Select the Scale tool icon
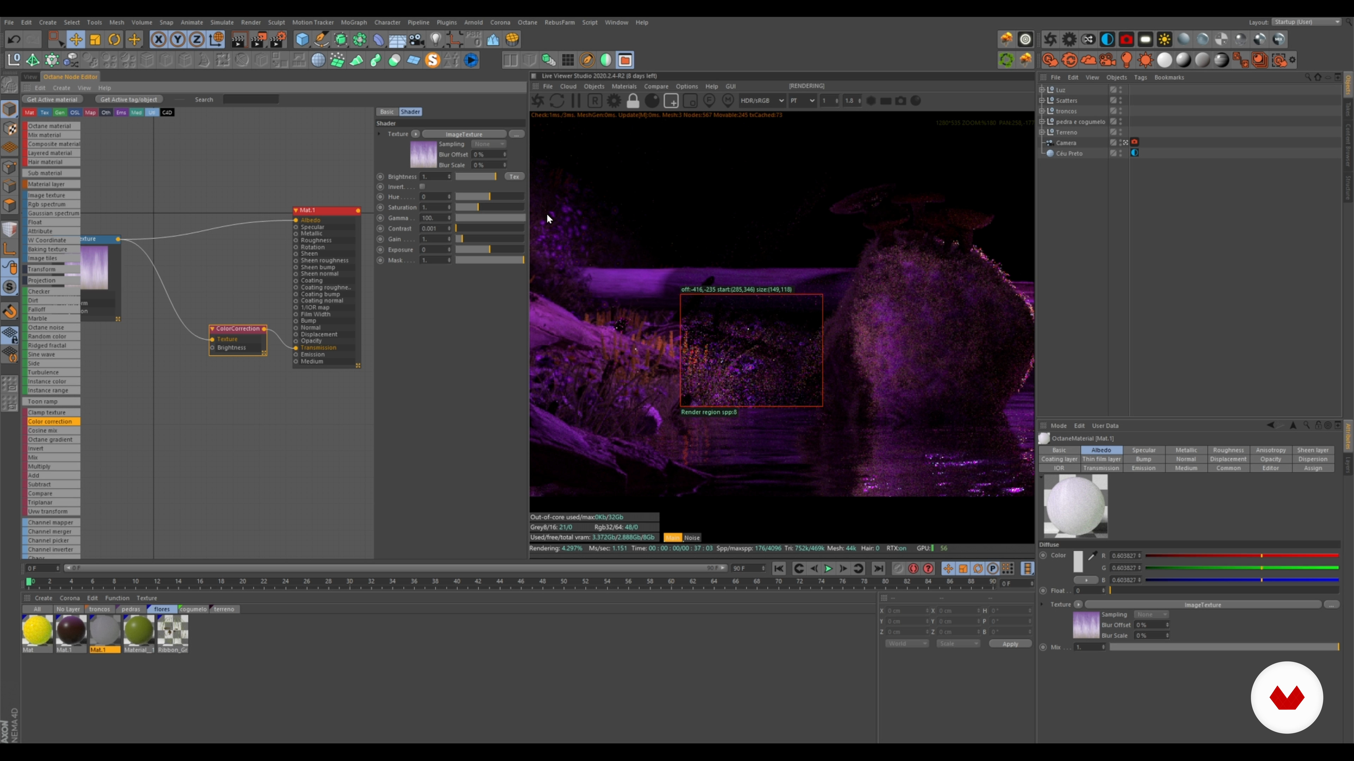The height and width of the screenshot is (761, 1354). tap(95, 39)
